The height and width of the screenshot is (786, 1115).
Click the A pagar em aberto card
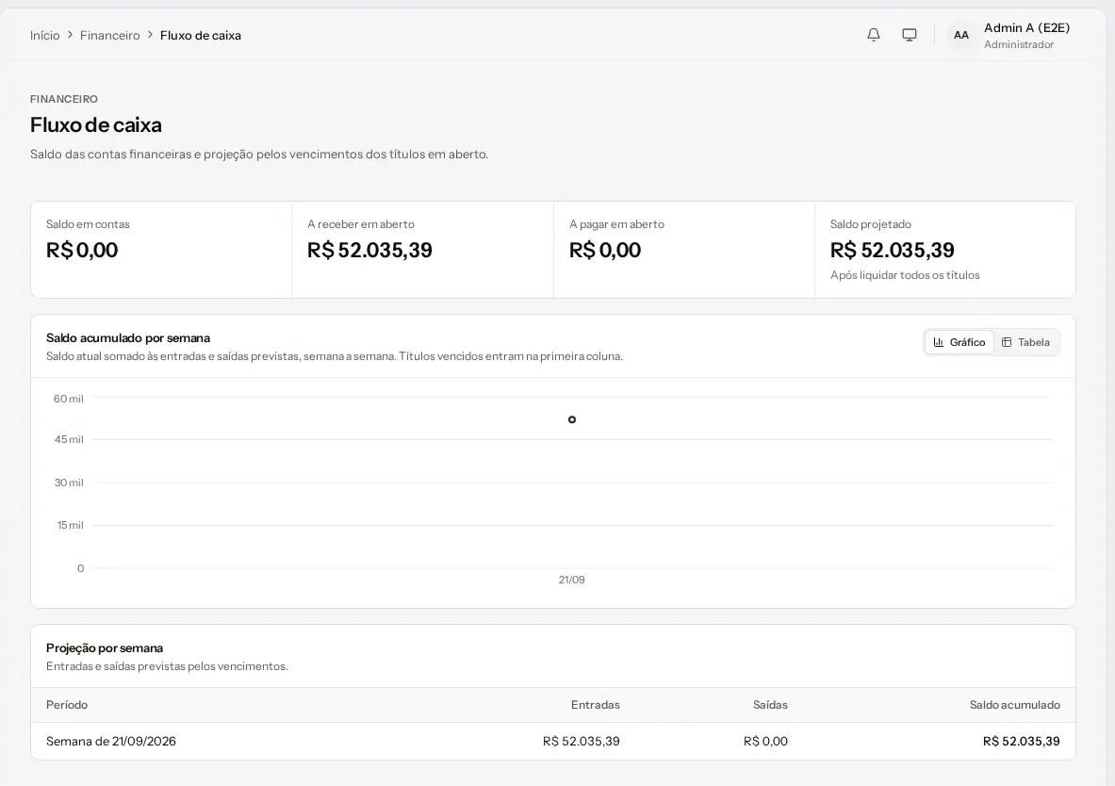[x=684, y=250]
